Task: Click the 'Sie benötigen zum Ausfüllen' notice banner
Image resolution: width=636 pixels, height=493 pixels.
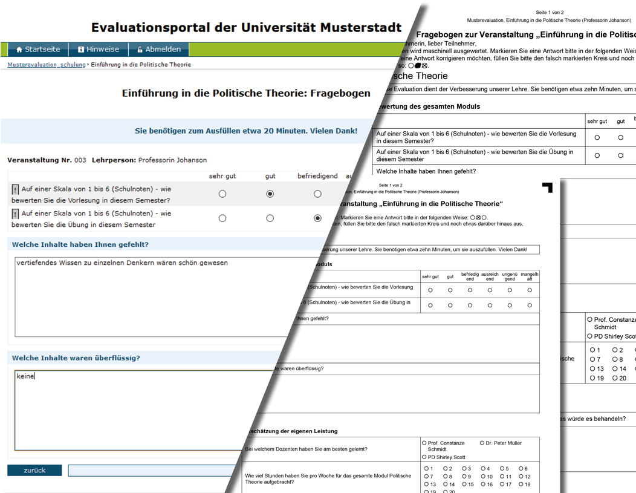Action: click(x=187, y=131)
